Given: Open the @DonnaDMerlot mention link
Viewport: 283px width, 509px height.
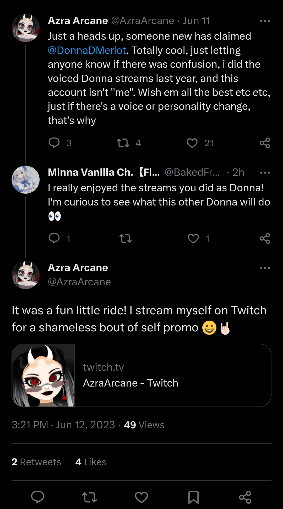Looking at the screenshot, I should pyautogui.click(x=87, y=50).
